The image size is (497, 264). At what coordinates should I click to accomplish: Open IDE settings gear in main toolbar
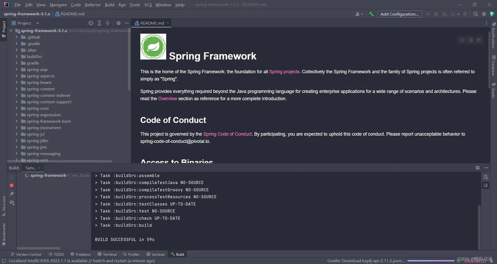(x=484, y=14)
